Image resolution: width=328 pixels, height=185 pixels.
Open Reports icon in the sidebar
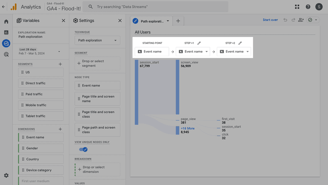pos(6,32)
